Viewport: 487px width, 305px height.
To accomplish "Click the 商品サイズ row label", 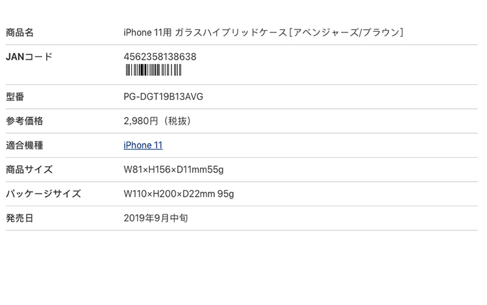I will 29,169.
